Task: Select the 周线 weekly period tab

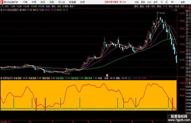Action: [x=53, y=6]
